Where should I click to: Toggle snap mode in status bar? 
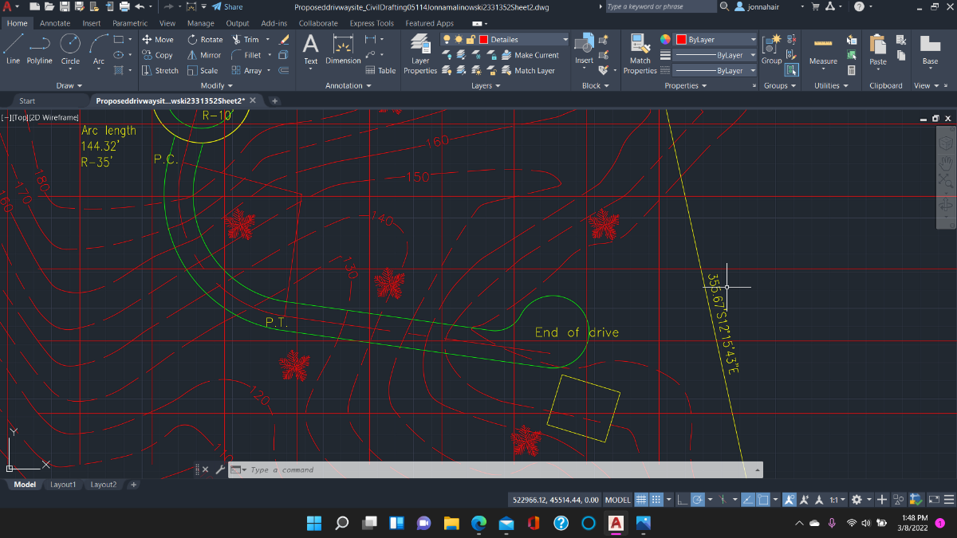point(656,500)
